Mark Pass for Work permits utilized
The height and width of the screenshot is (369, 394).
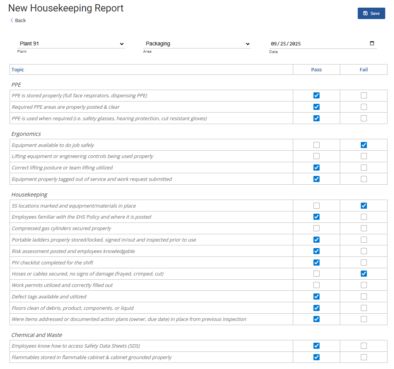(316, 285)
